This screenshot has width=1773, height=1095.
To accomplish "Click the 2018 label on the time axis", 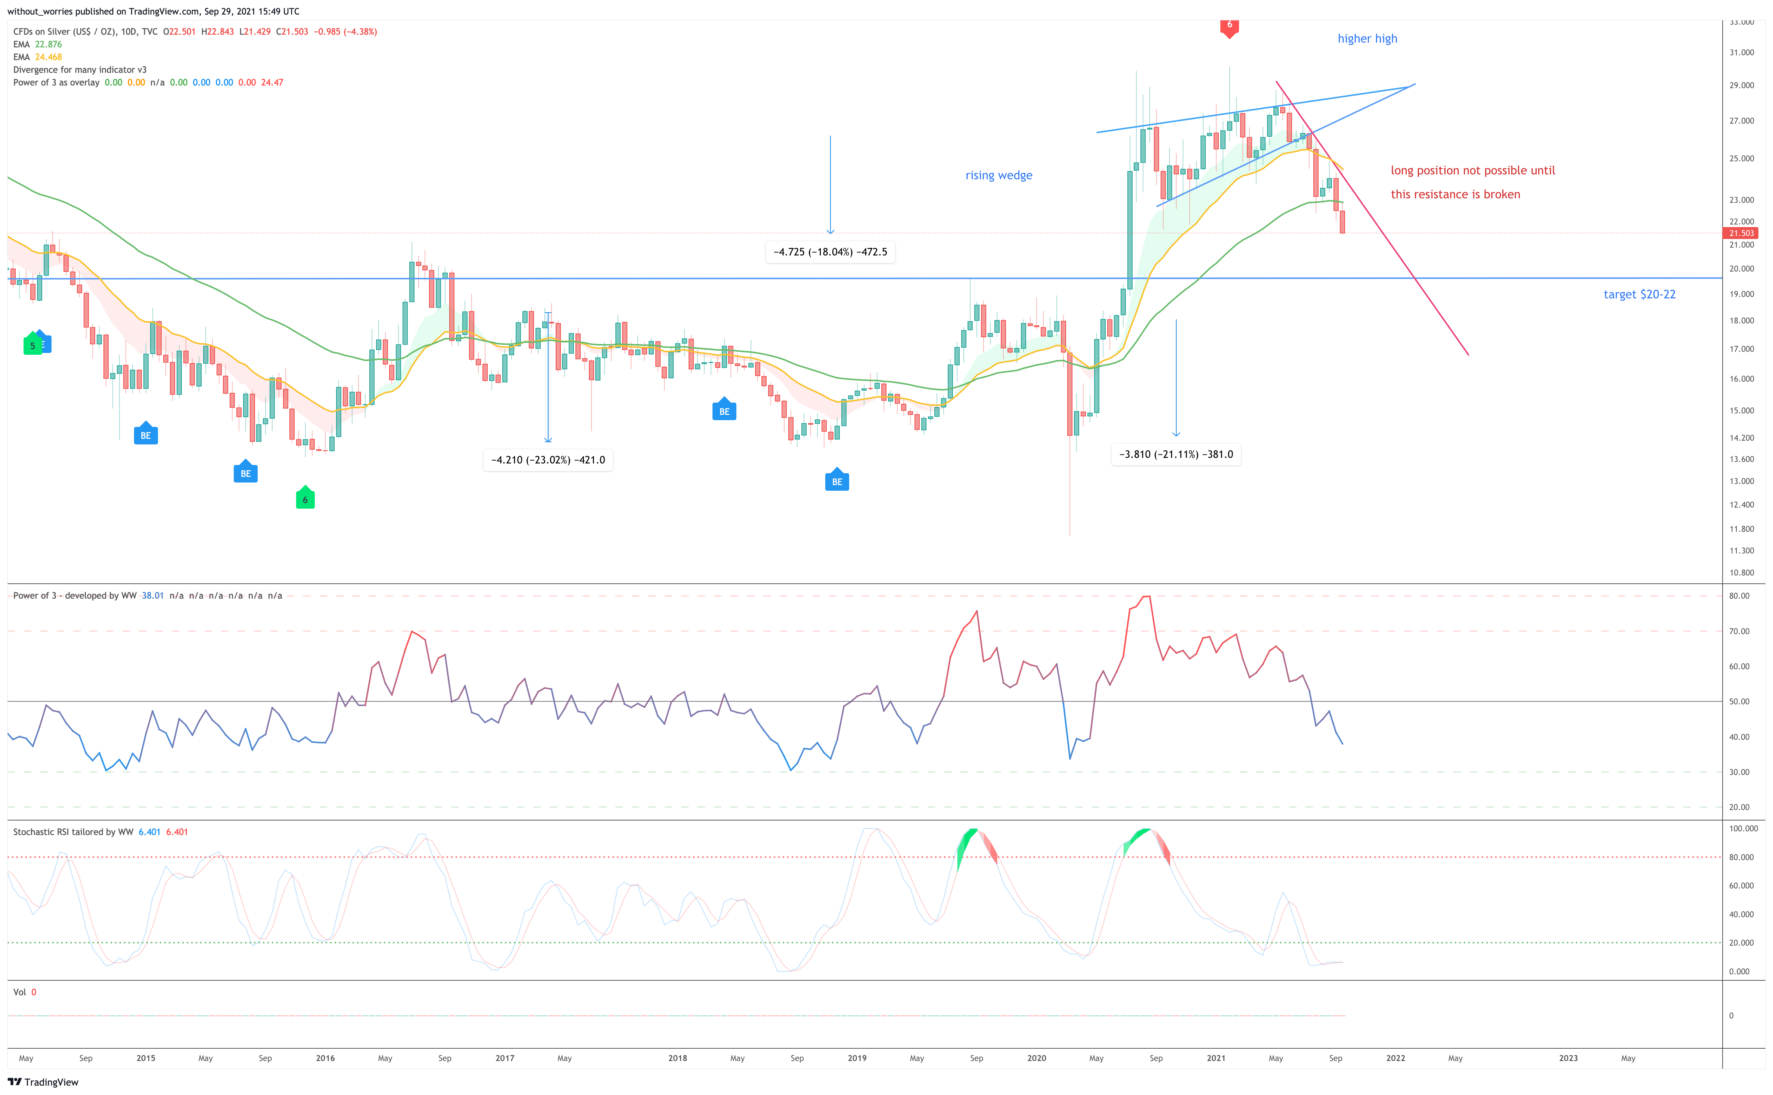I will pyautogui.click(x=678, y=1058).
